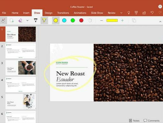Choose the yellow ink color
163x123 pixels.
pyautogui.click(x=56, y=20)
